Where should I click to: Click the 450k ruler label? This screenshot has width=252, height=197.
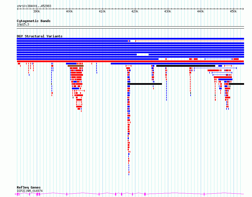point(233,12)
